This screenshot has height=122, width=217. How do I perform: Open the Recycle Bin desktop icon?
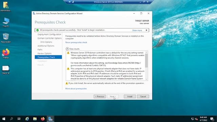(x=6, y=38)
